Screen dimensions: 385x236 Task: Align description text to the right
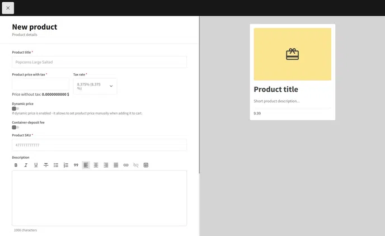point(106,165)
